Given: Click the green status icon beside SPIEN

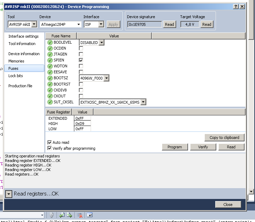Looking at the screenshot, I should (50, 60).
